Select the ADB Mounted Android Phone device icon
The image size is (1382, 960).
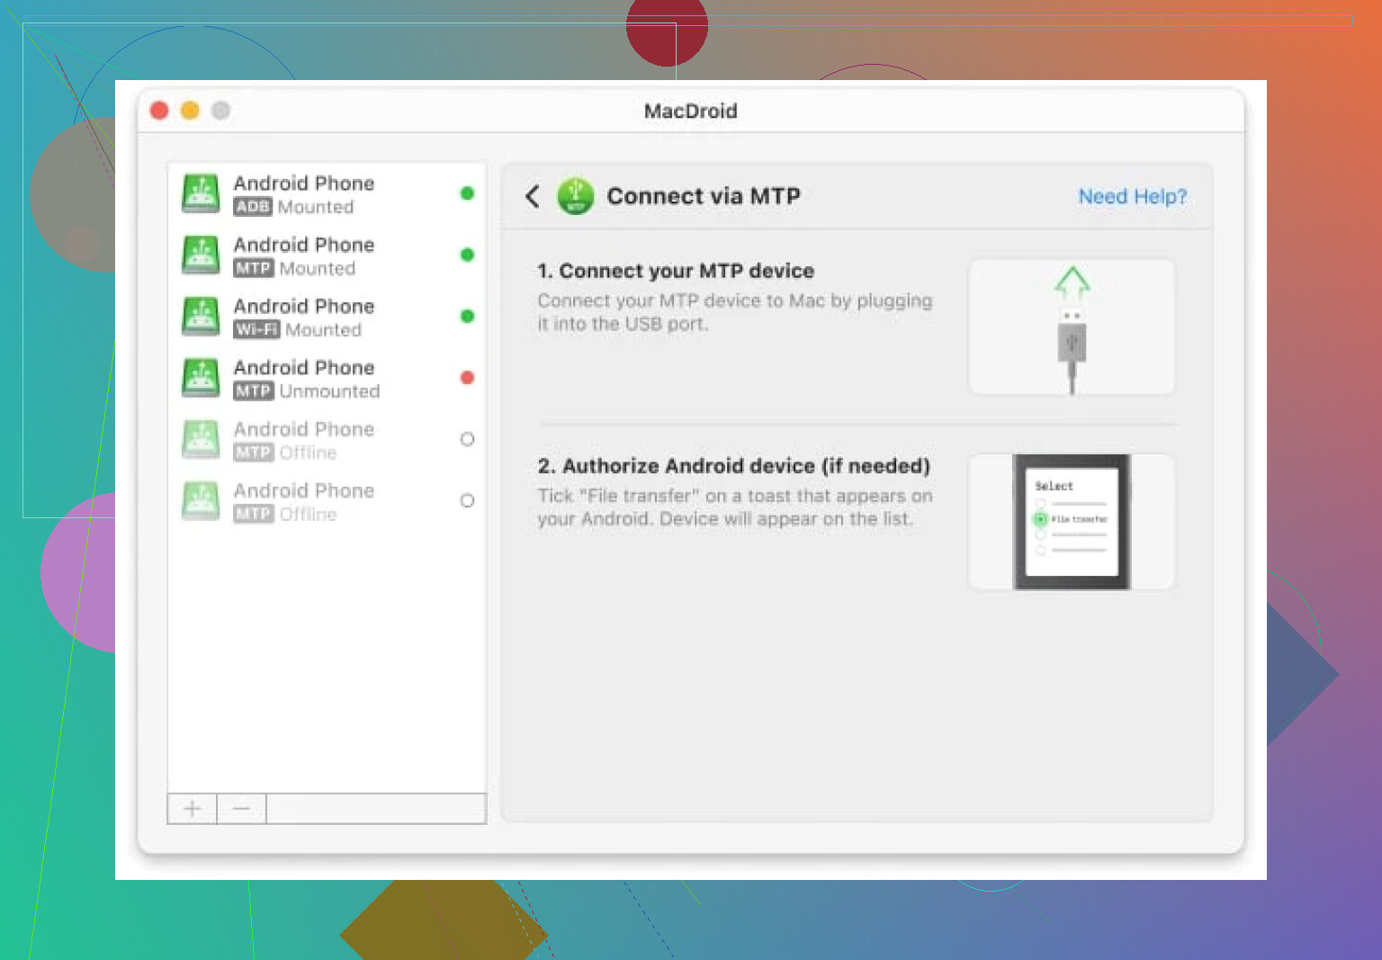click(201, 193)
